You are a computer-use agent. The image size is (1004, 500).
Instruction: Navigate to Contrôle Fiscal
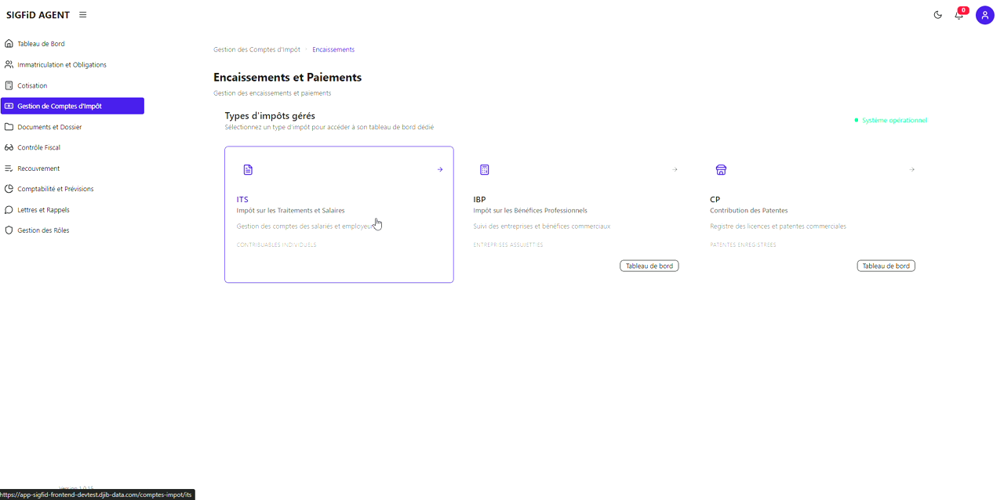tap(38, 147)
